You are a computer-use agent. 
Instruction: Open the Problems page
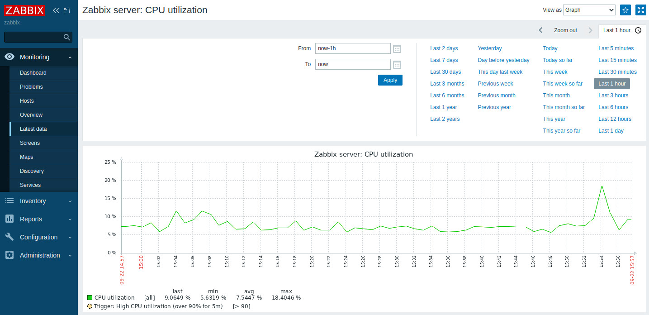[31, 87]
